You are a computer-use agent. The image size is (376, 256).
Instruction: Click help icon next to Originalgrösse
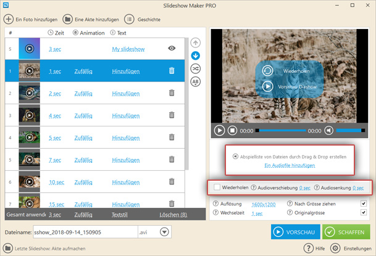coord(290,212)
